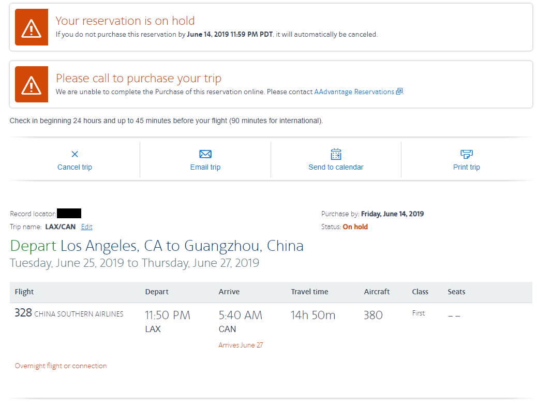Image resolution: width=537 pixels, height=406 pixels.
Task: Open the AAdvantage Reservations link
Action: coord(354,92)
